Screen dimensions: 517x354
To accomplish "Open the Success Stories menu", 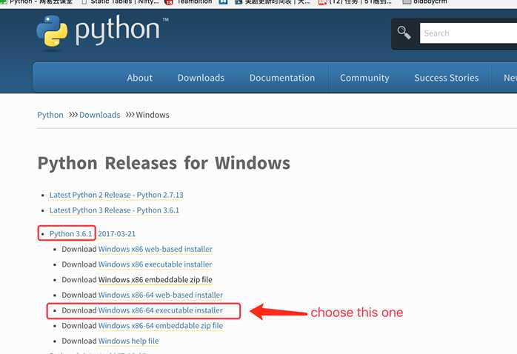I will point(446,78).
